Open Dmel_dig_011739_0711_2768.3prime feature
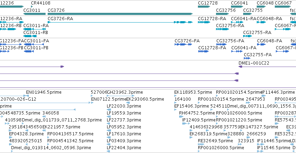The image size is (296, 153). point(62,120)
